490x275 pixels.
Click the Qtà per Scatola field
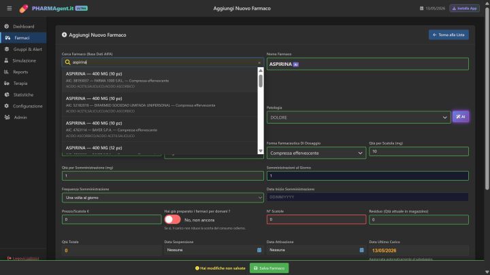pyautogui.click(x=419, y=151)
